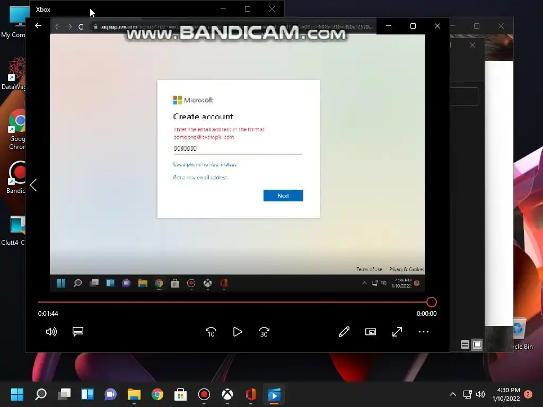Viewport: 543px width, 407px height.
Task: Open Task View on the taskbar
Action: pyautogui.click(x=64, y=394)
